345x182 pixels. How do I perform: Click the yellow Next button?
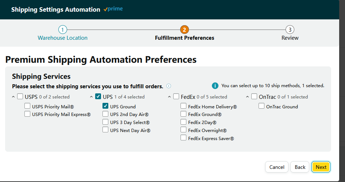coord(321,167)
